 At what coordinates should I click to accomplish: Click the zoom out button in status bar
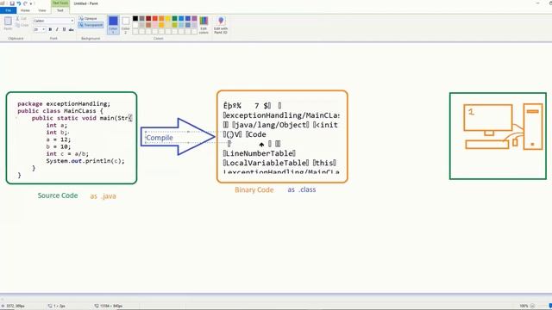[532, 306]
